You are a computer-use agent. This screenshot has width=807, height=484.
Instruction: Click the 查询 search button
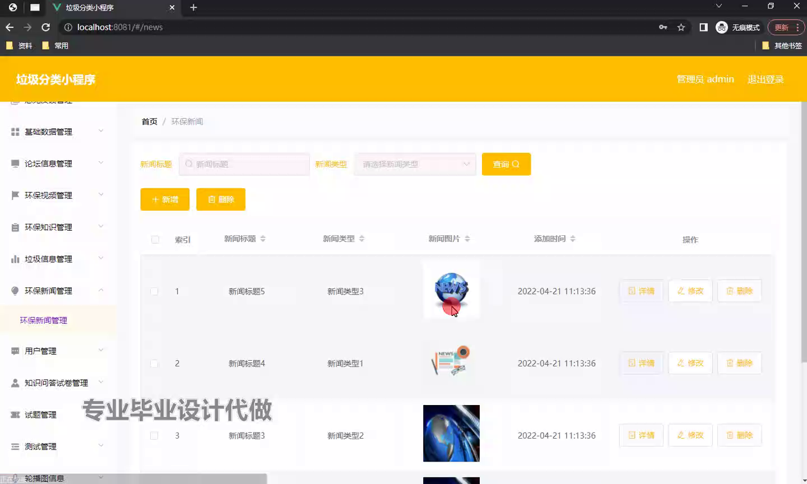[x=506, y=164]
